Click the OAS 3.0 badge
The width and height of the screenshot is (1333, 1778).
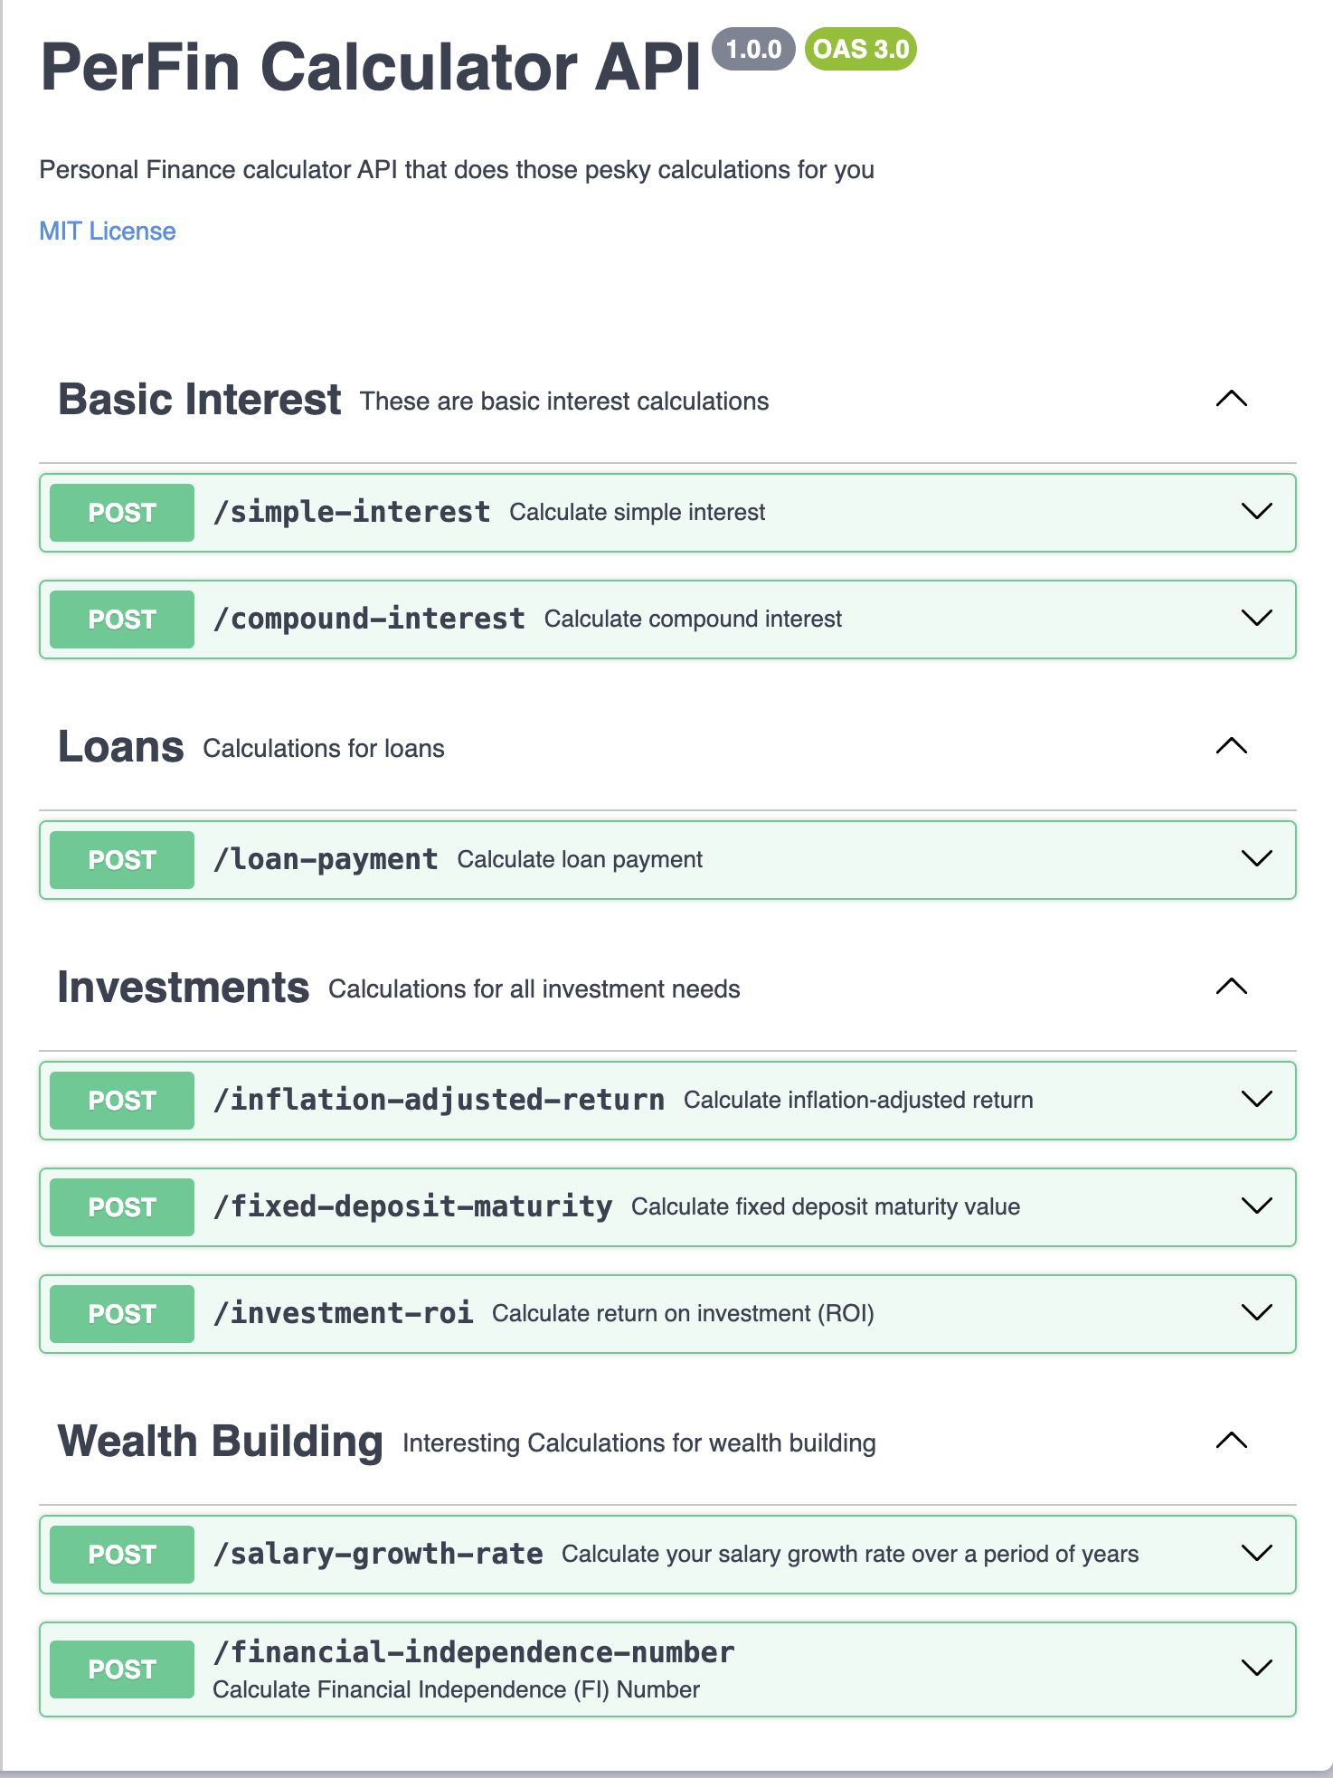860,49
